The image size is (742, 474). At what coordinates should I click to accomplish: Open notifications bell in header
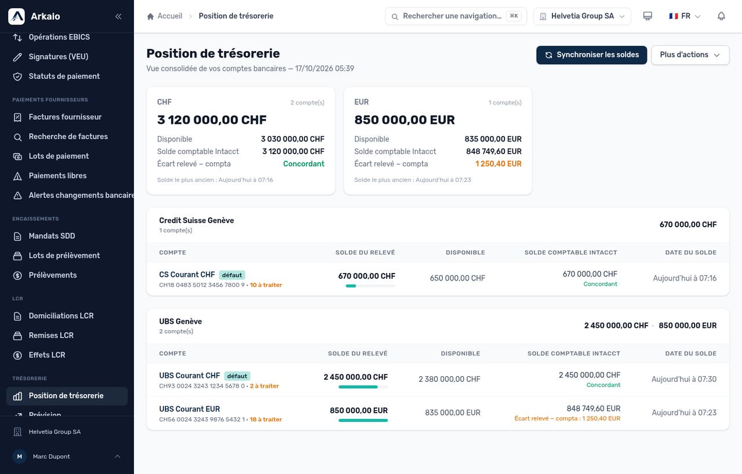click(x=721, y=16)
